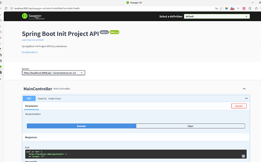Image resolution: width=261 pixels, height=162 pixels.
Task: Click the GET method badge
Action: [x=29, y=99]
